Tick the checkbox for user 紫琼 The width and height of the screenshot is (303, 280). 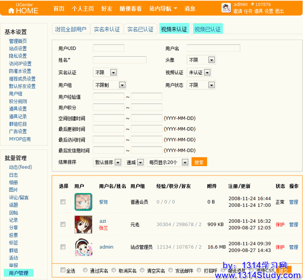[62, 202]
